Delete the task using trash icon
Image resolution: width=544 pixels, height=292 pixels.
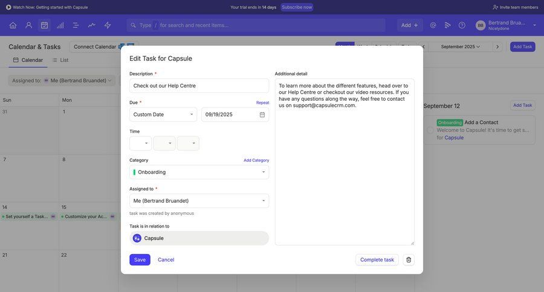point(409,260)
